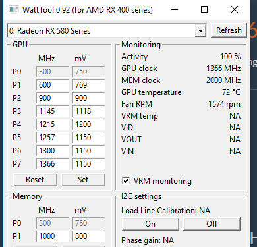Edit Memory P1 MHz field showing 1000
The image size is (257, 247).
click(x=53, y=236)
